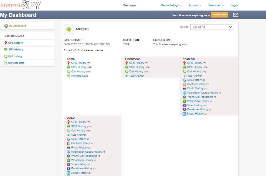Open the PREMIUM WhatsApp History link
266x176 pixels.
point(198,101)
